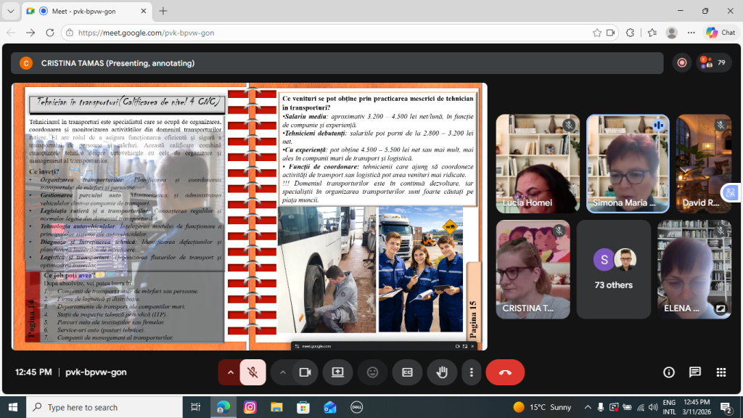The width and height of the screenshot is (743, 418).
Task: Open the in-call chat panel
Action: [695, 372]
